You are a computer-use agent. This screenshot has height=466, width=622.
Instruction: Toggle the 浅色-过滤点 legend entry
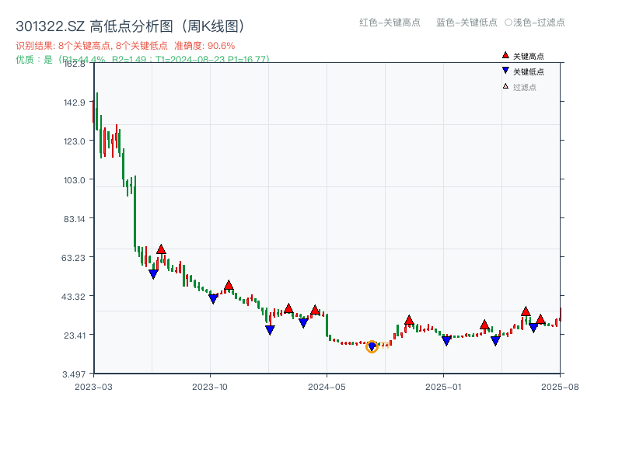coord(536,23)
